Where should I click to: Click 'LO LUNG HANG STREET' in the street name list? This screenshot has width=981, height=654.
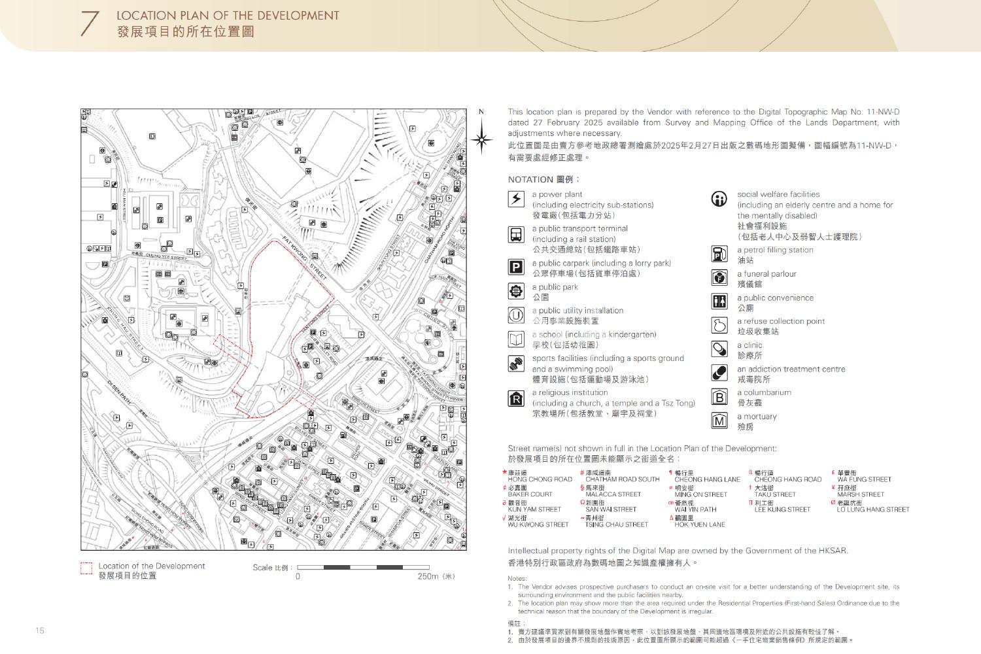pos(873,509)
